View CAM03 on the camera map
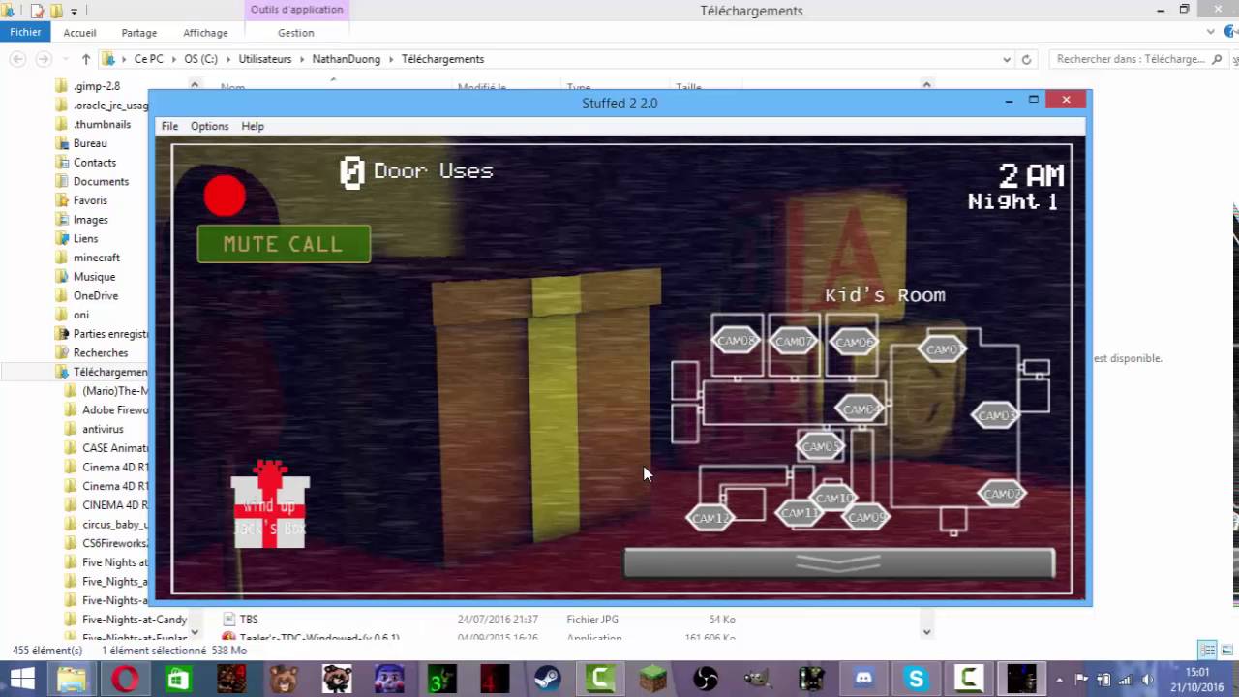 tap(995, 415)
